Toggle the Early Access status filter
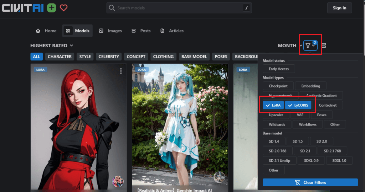365x192 pixels. pos(279,69)
